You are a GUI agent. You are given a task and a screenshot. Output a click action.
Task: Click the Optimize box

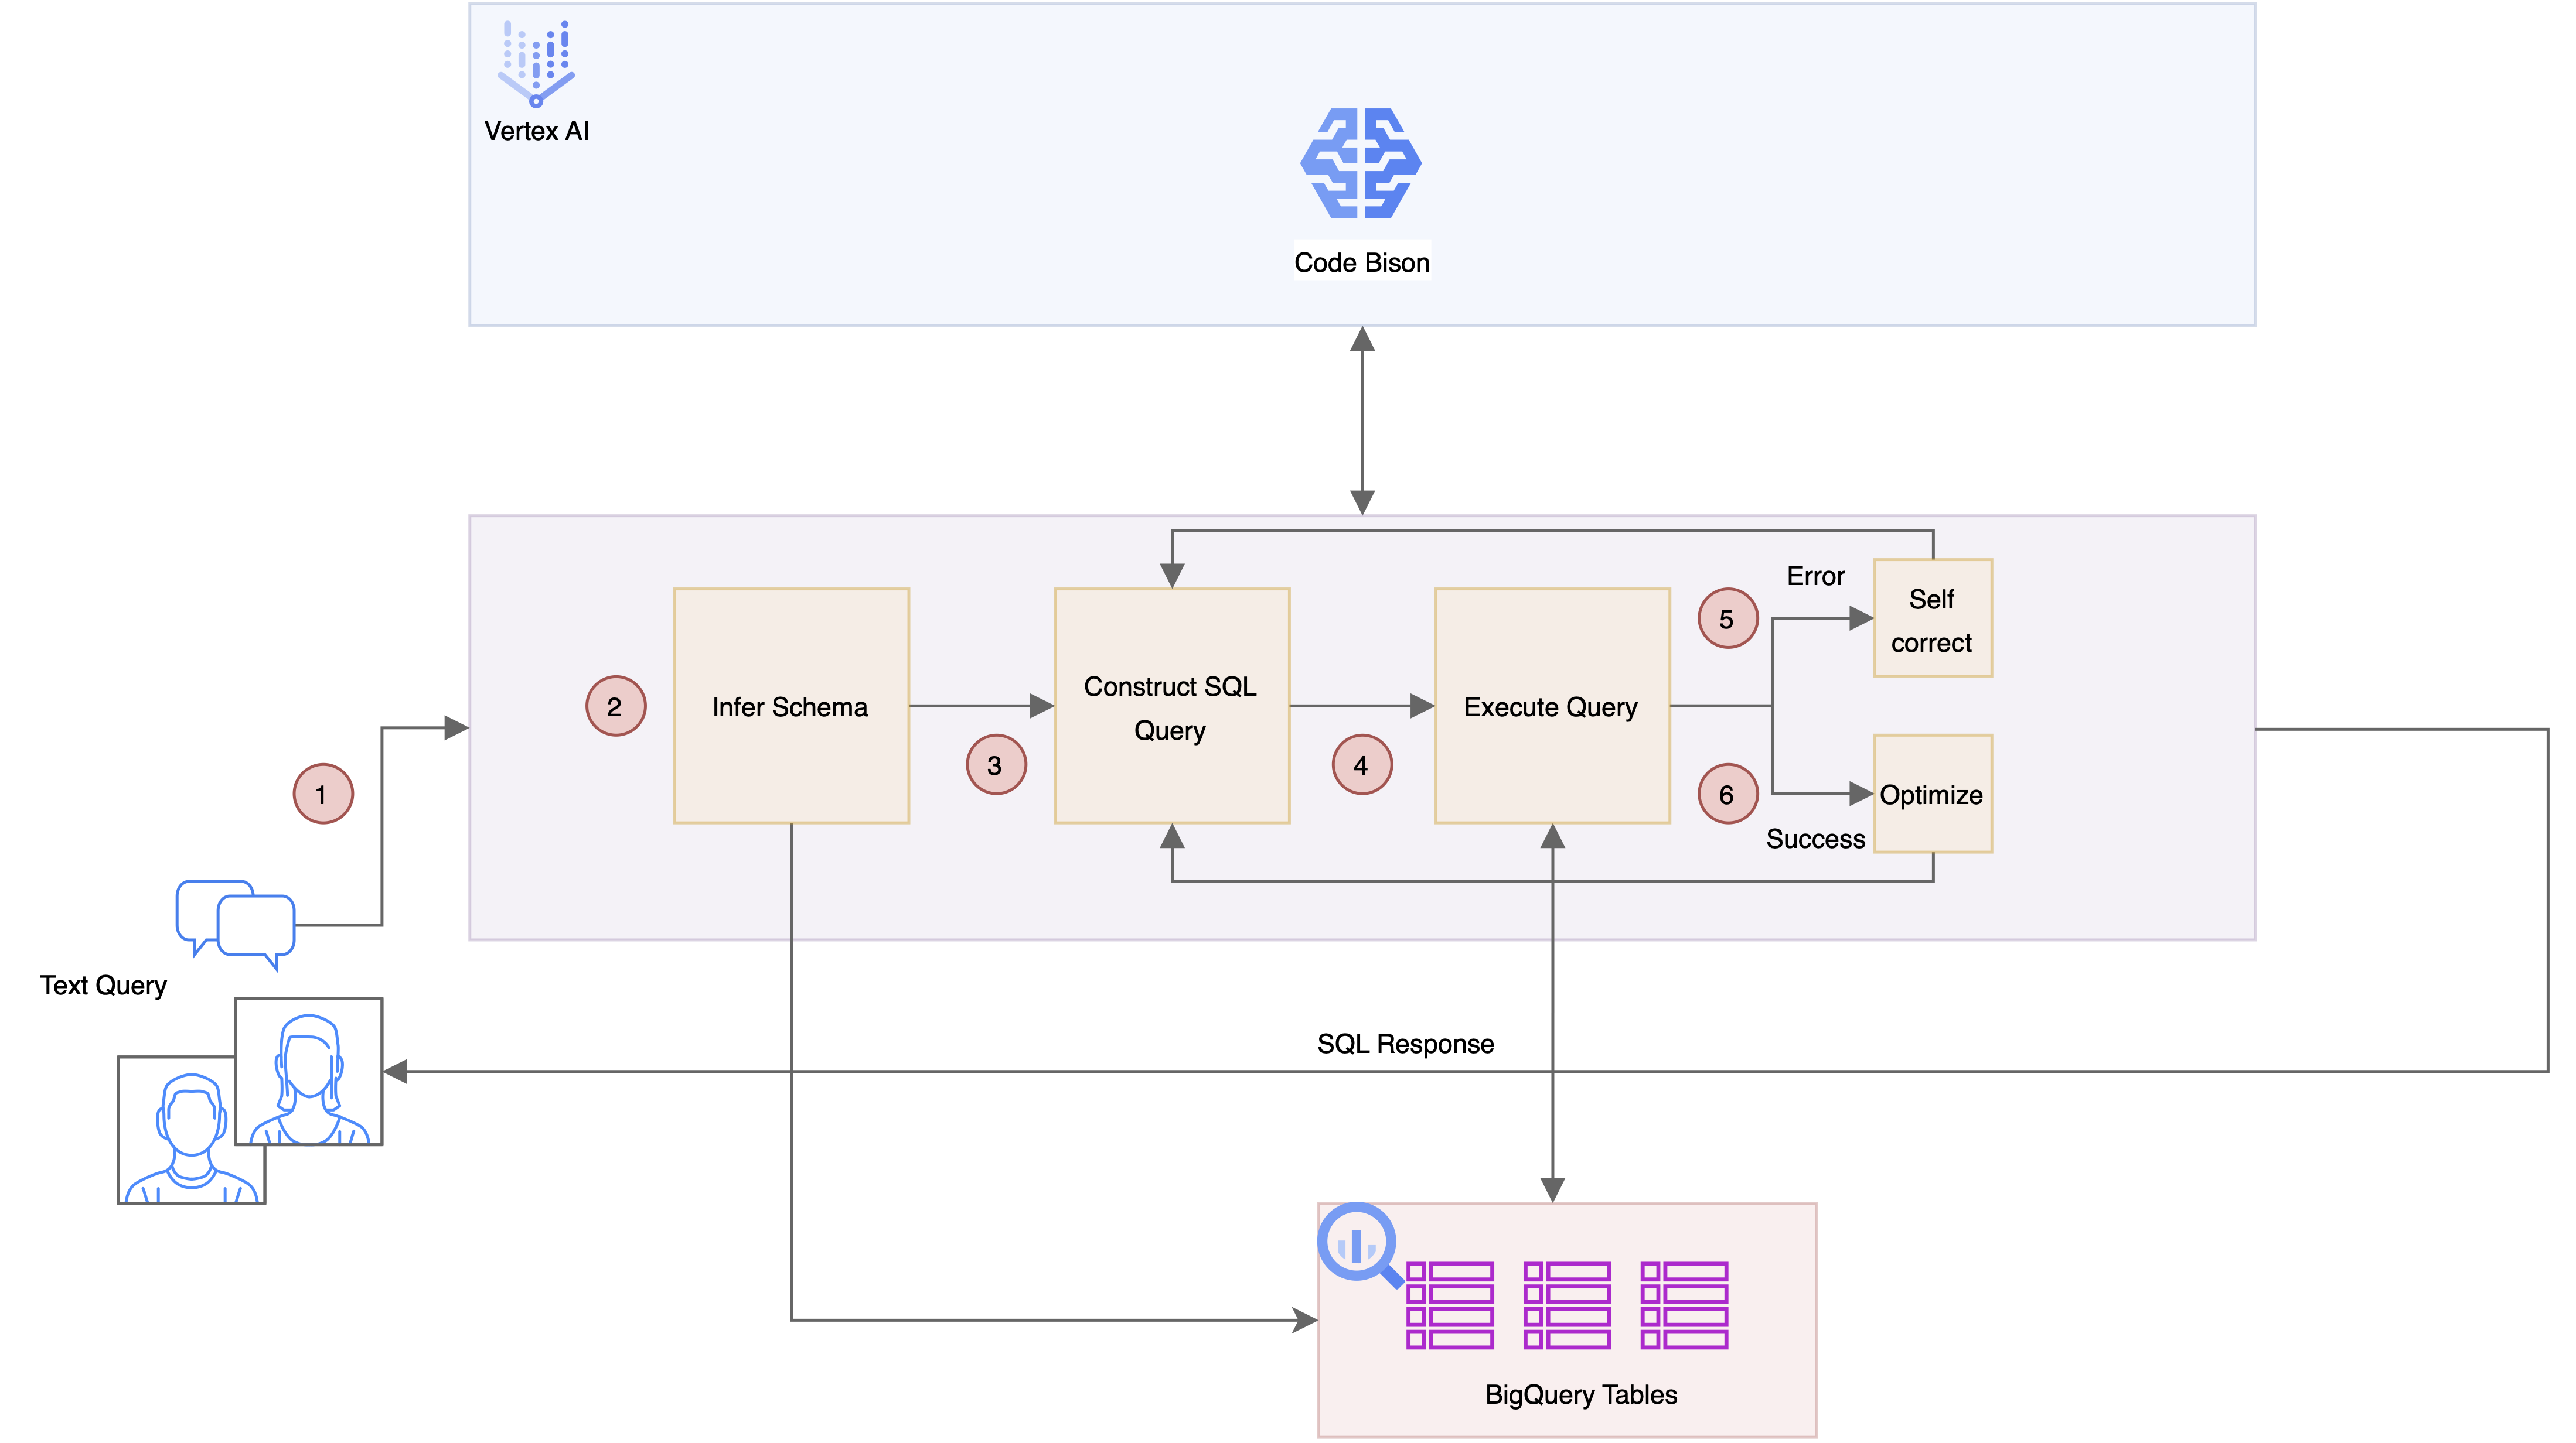[1932, 795]
